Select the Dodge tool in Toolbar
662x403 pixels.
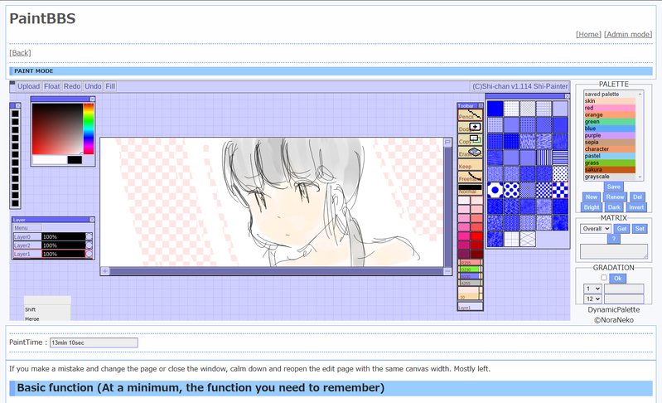470,128
